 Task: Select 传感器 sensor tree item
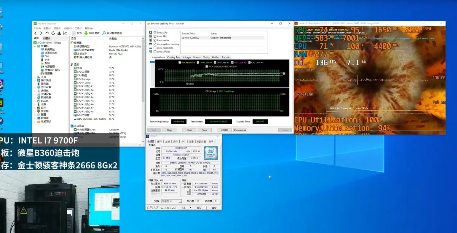pyautogui.click(x=46, y=73)
